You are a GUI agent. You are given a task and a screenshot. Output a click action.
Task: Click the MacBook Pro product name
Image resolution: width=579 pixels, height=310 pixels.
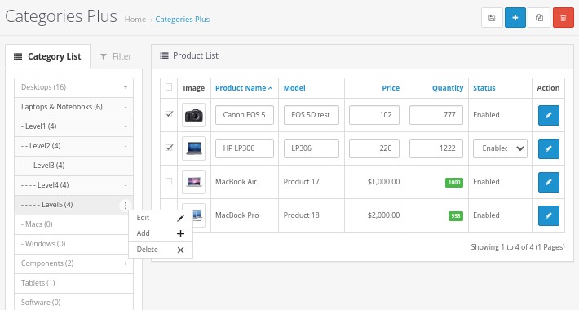pos(236,215)
